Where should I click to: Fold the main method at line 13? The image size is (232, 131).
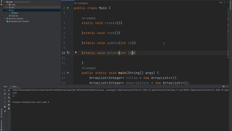72,73
